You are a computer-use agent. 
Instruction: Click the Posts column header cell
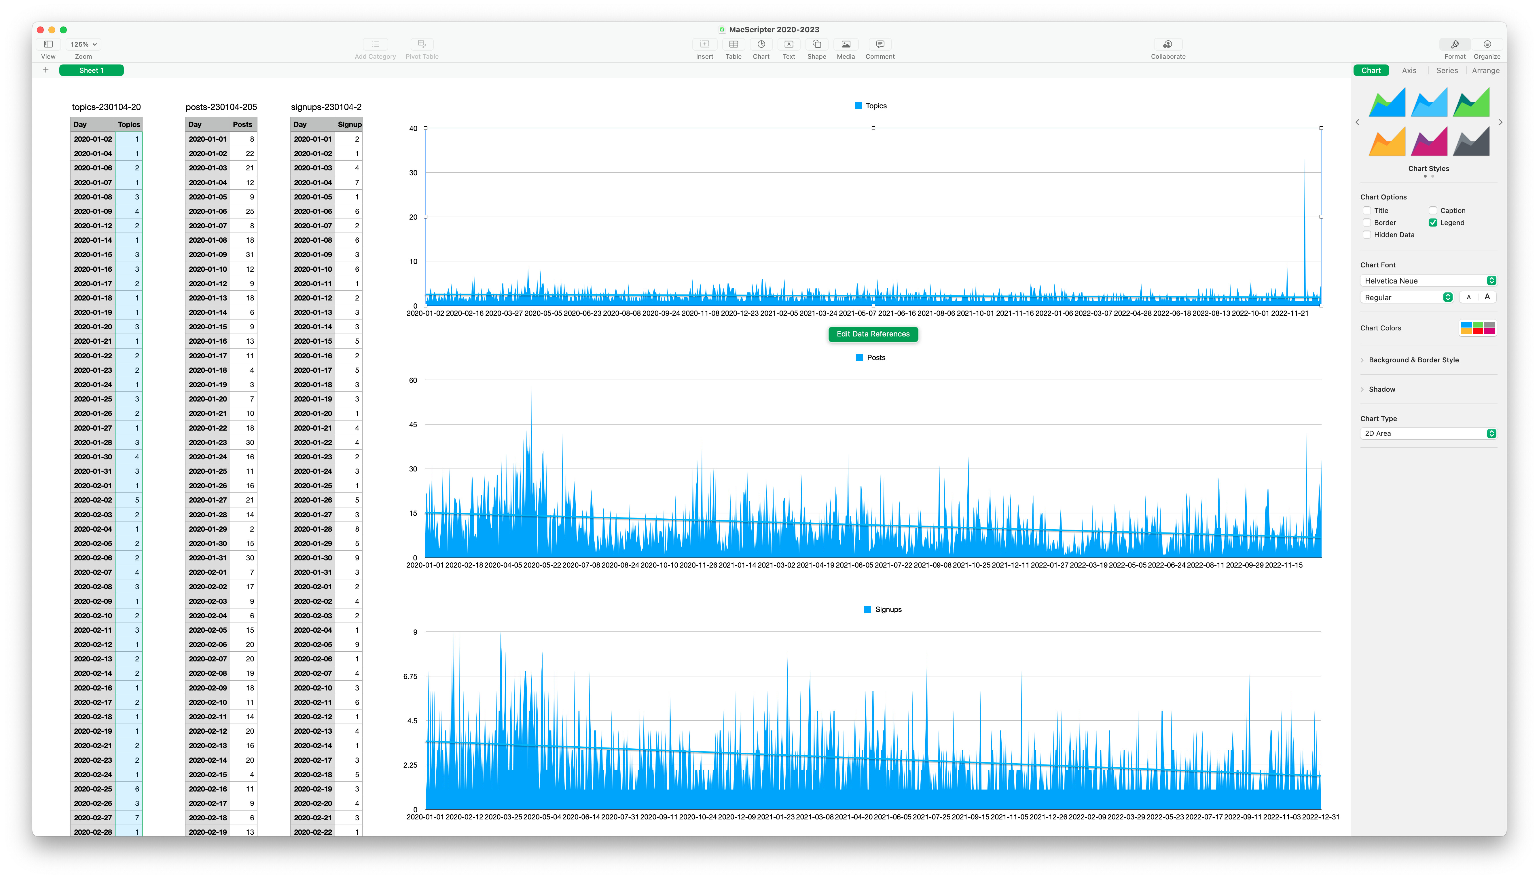click(x=243, y=124)
